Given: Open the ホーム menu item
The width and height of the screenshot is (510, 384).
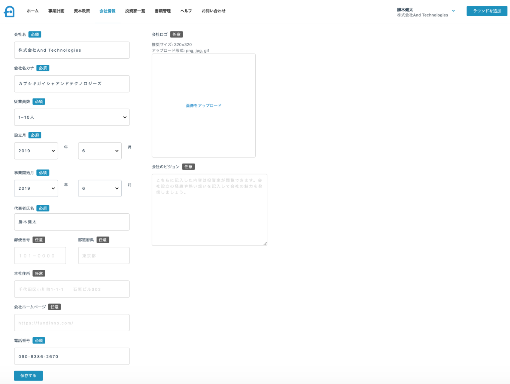Looking at the screenshot, I should click(x=33, y=11).
